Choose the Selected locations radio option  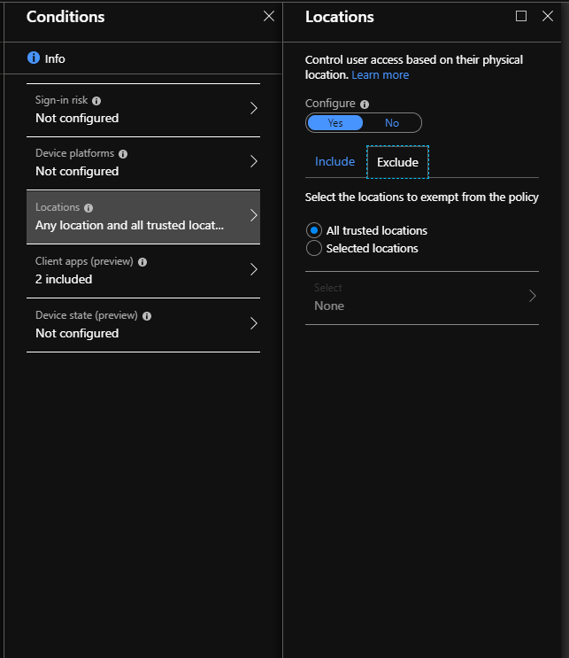(313, 249)
